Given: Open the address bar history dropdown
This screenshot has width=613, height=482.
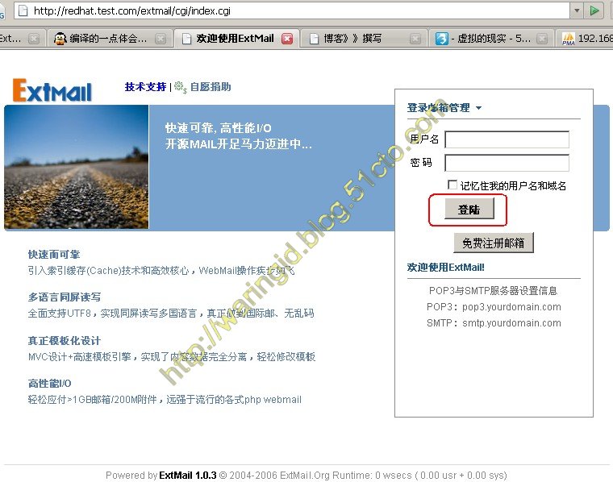Looking at the screenshot, I should pos(575,10).
